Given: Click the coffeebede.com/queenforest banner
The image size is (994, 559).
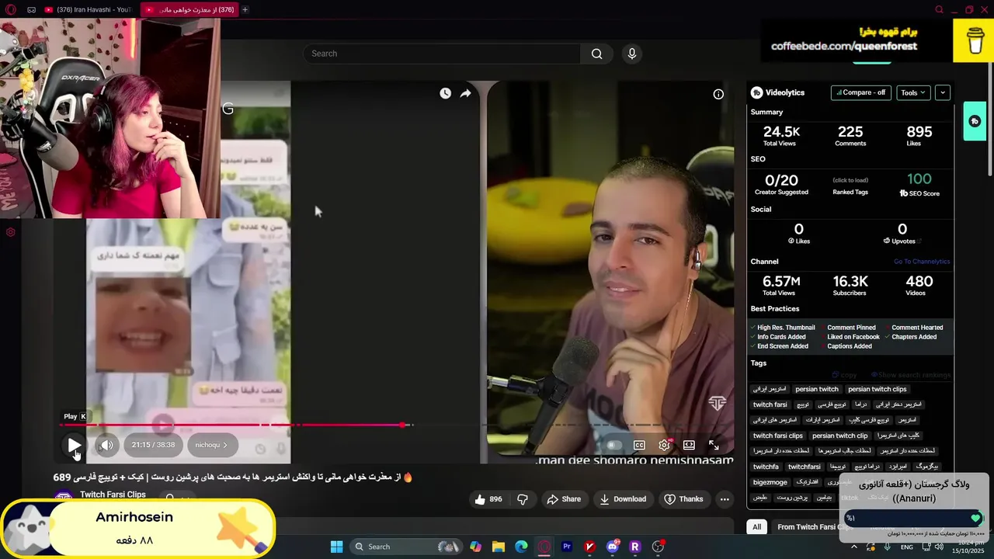Looking at the screenshot, I should tap(843, 46).
